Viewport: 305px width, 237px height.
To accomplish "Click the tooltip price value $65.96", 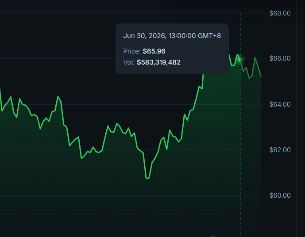I will pos(154,51).
